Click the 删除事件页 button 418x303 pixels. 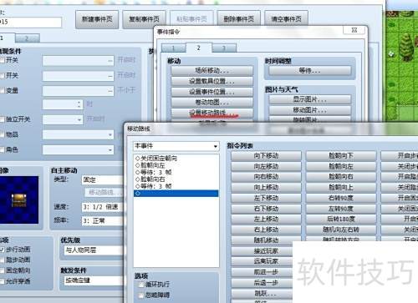pos(239,19)
